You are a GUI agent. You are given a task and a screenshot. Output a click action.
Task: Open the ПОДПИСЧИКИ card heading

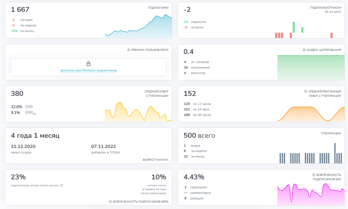(x=158, y=8)
